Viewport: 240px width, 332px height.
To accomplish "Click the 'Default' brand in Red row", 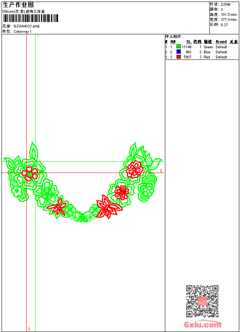I will (x=221, y=57).
